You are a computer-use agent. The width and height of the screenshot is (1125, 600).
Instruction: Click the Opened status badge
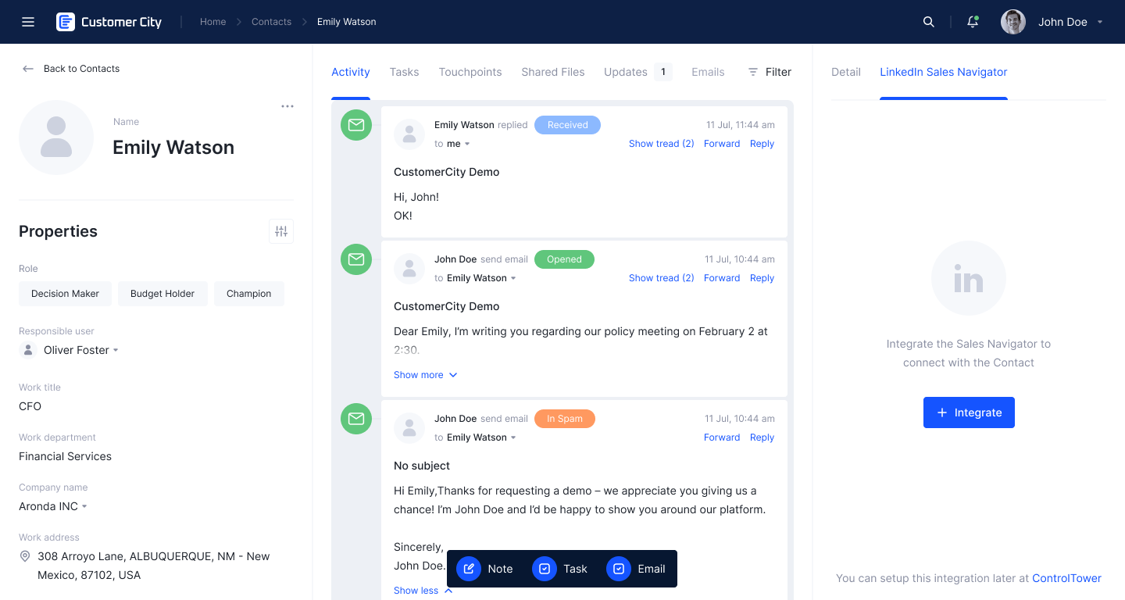pyautogui.click(x=564, y=259)
